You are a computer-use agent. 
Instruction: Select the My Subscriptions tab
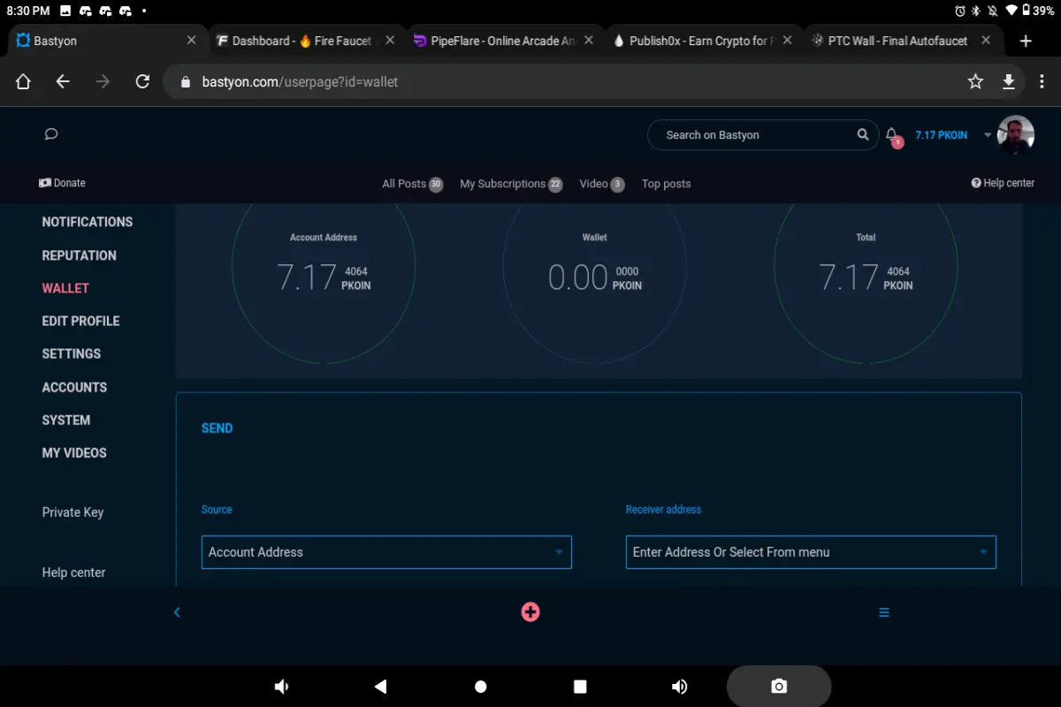[x=511, y=184]
